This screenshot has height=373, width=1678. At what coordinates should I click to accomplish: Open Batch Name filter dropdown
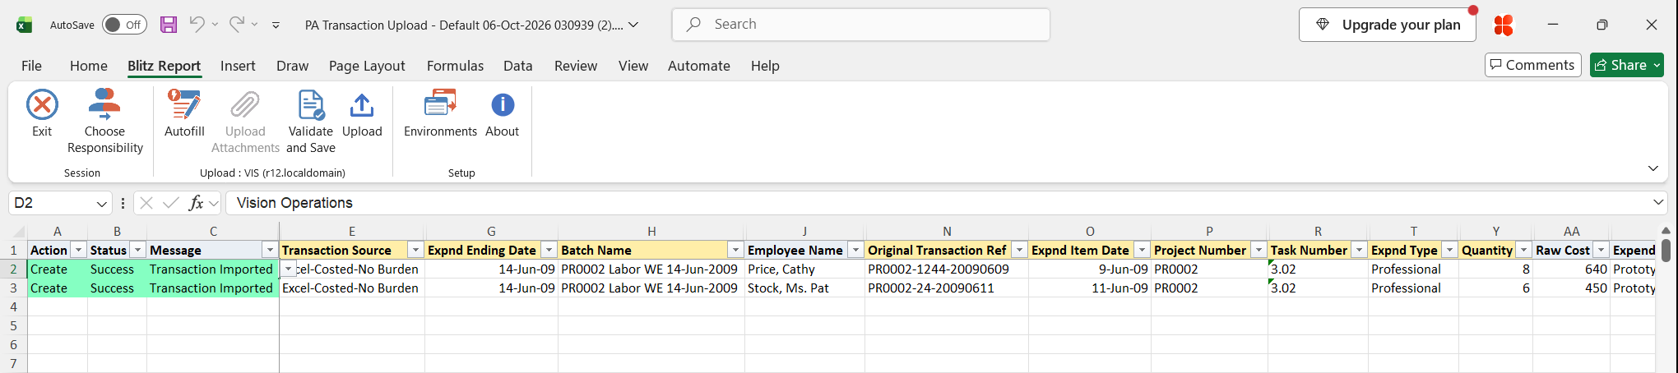[x=735, y=250]
